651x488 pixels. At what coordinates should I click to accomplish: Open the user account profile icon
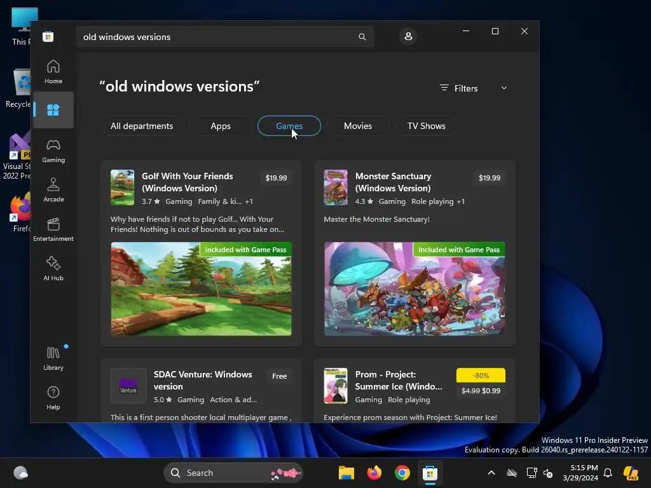point(408,36)
